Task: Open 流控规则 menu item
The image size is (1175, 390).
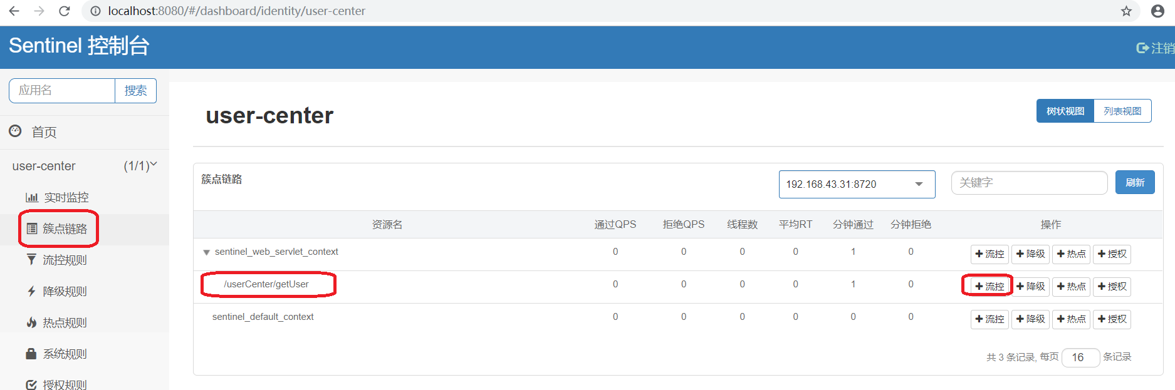Action: pyautogui.click(x=65, y=260)
